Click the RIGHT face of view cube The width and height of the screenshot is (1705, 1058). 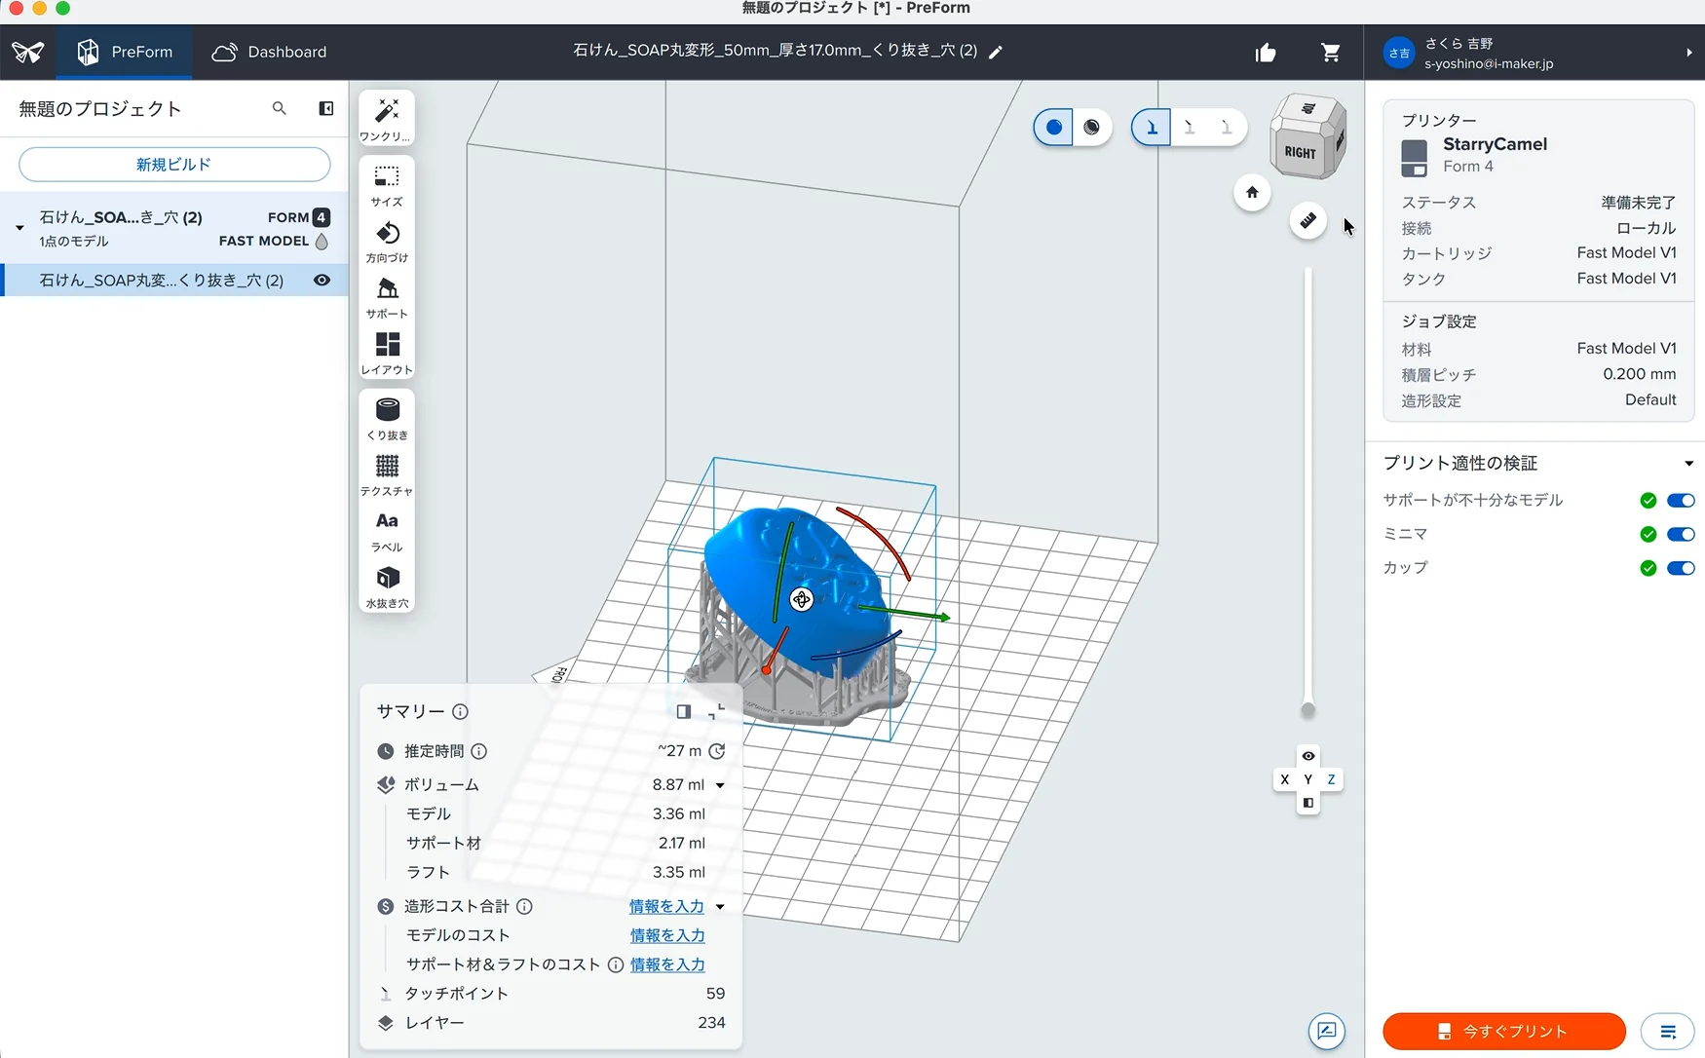(x=1300, y=152)
